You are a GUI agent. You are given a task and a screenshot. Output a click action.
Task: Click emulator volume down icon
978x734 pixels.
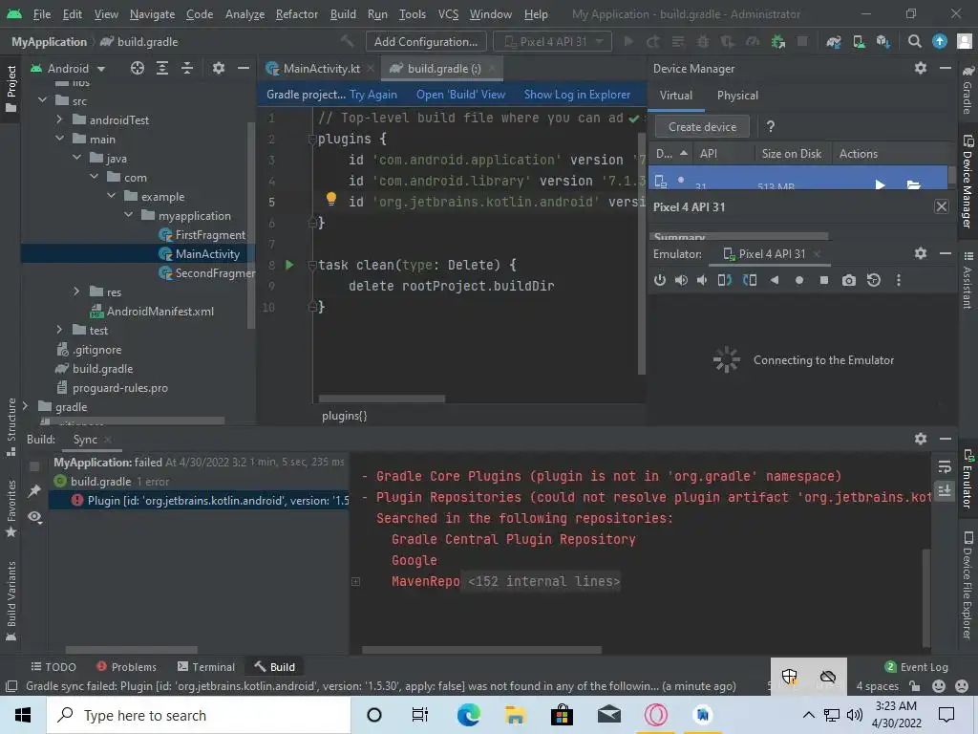pyautogui.click(x=702, y=280)
